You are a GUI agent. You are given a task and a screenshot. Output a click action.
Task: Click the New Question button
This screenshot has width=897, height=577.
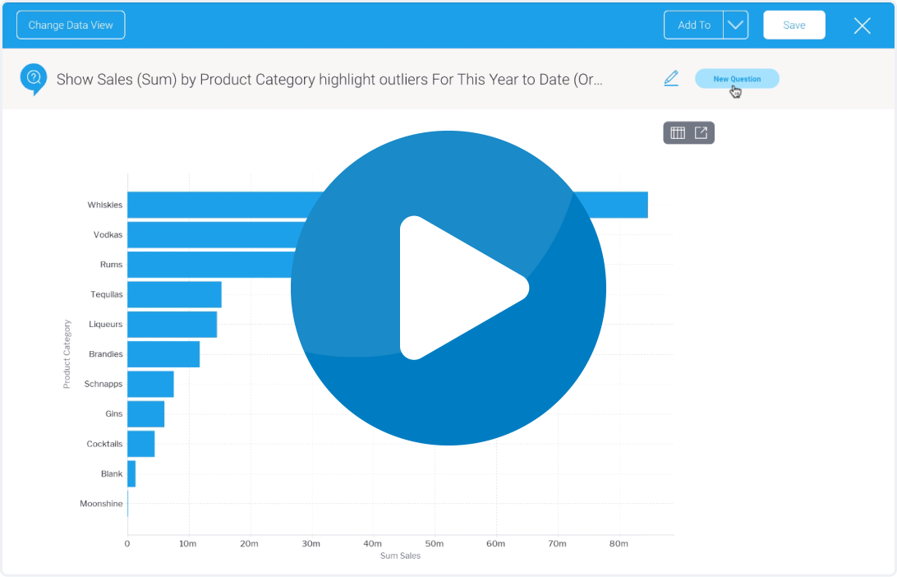[737, 79]
